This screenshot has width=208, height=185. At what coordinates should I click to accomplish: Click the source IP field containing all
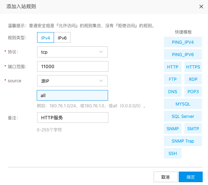[x=72, y=95]
